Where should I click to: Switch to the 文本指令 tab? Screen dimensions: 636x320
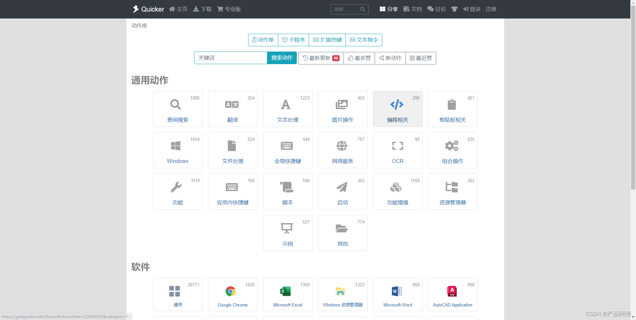[x=364, y=40]
